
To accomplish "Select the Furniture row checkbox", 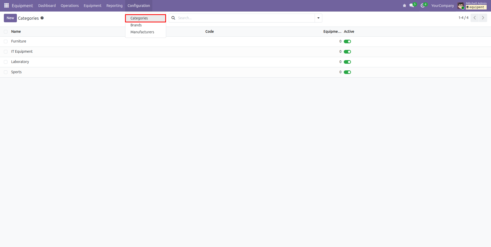I will click(x=6, y=41).
